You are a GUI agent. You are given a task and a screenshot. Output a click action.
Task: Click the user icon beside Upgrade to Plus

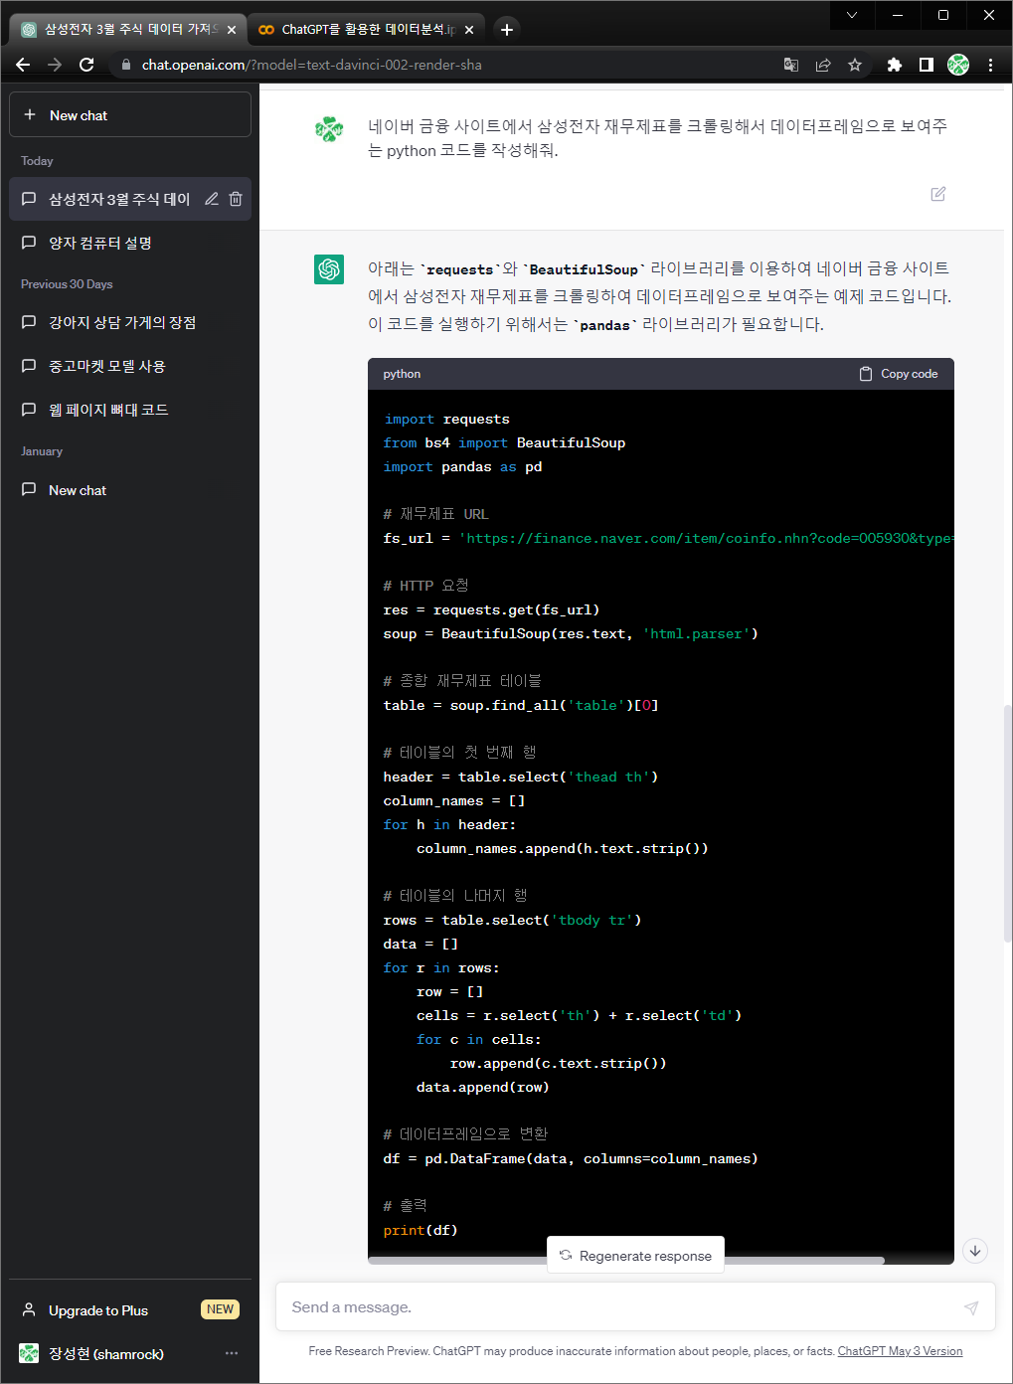tap(29, 1309)
